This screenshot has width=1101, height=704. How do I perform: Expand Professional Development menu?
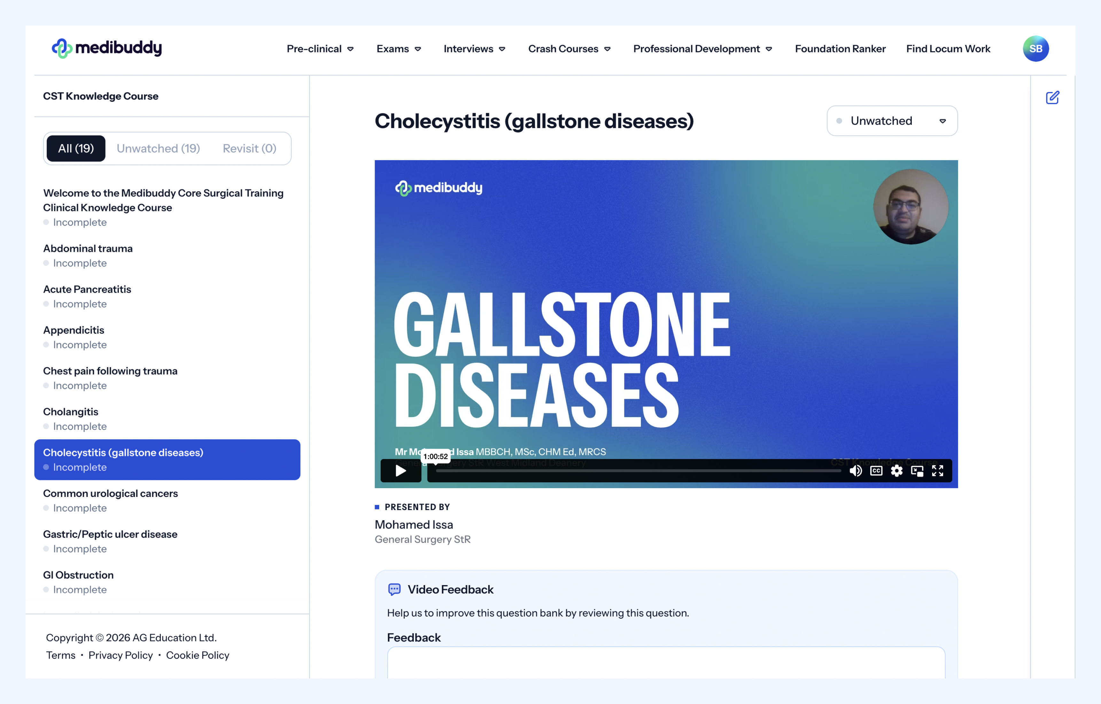pos(702,49)
